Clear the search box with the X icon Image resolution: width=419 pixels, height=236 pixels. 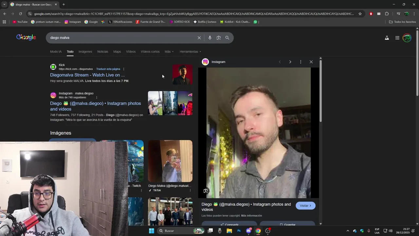(199, 38)
